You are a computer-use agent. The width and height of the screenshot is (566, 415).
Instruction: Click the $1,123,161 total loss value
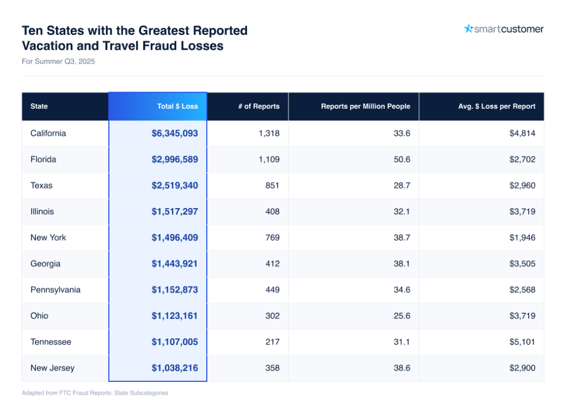(x=175, y=316)
